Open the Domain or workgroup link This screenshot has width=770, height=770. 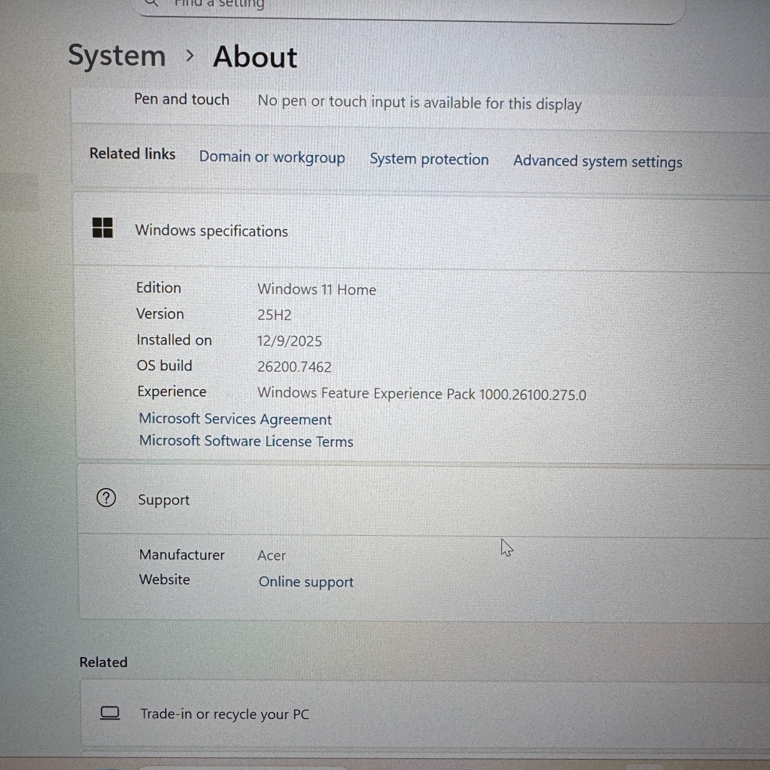[x=272, y=157]
